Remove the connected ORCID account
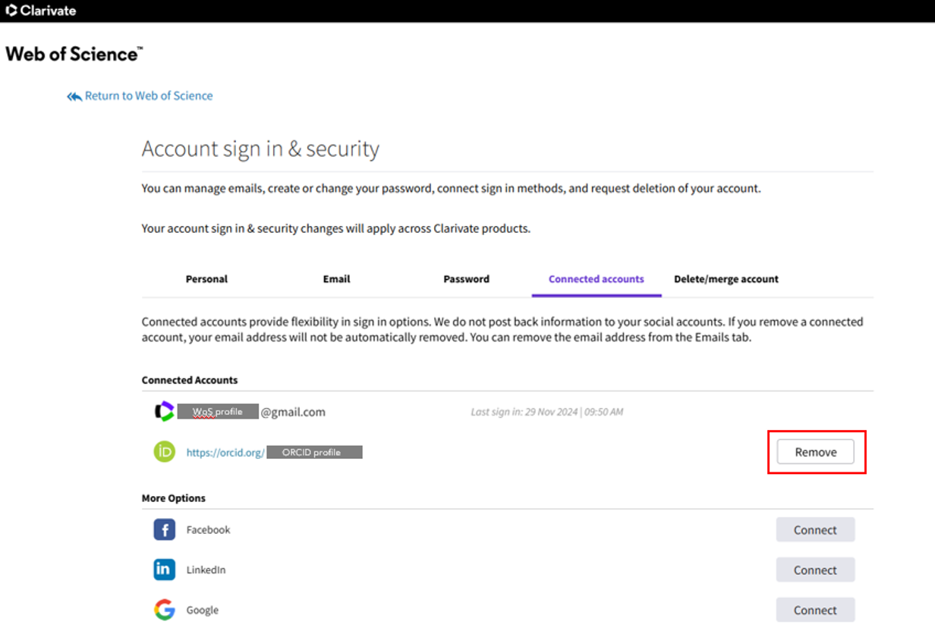This screenshot has height=634, width=935. pyautogui.click(x=815, y=452)
